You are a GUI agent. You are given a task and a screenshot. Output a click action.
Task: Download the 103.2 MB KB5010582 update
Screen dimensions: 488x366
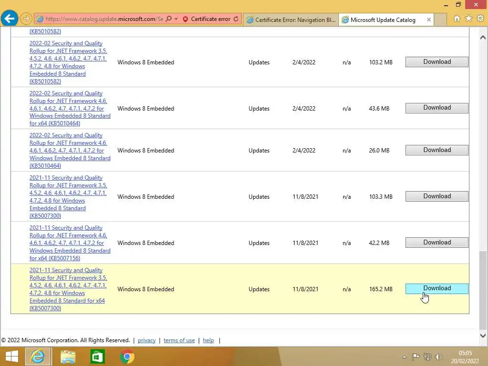pos(437,61)
